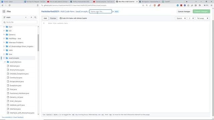Switch to Channel analytics YouTube tab

pos(105,2)
